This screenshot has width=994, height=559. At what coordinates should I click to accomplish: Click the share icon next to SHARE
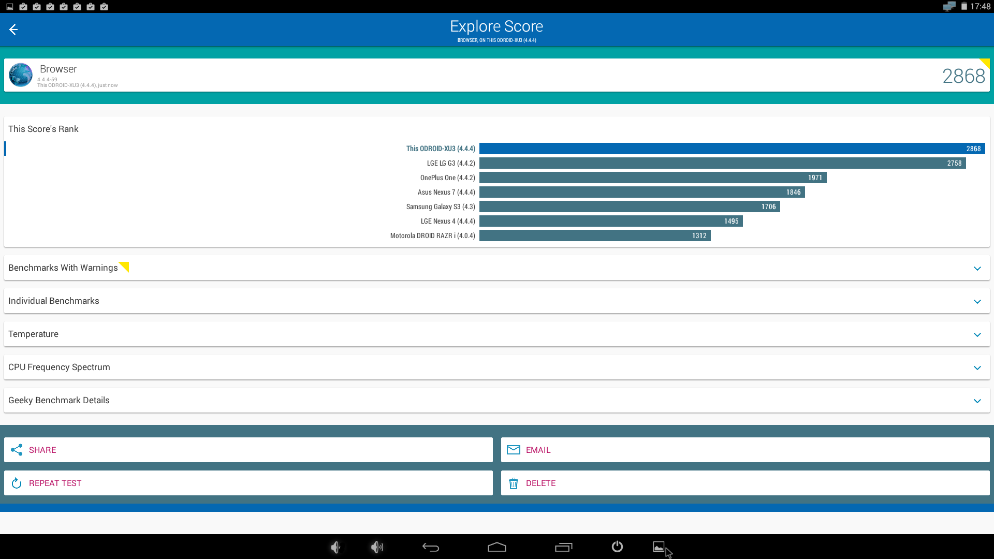tap(17, 450)
